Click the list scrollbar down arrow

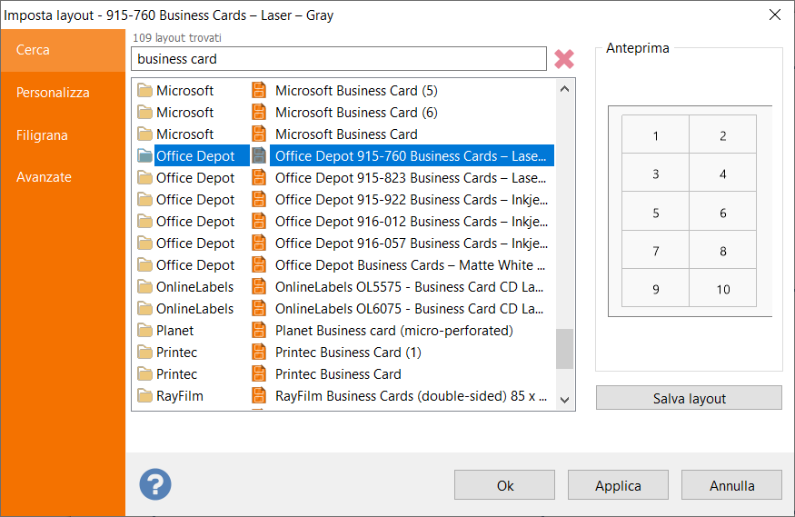pyautogui.click(x=565, y=400)
